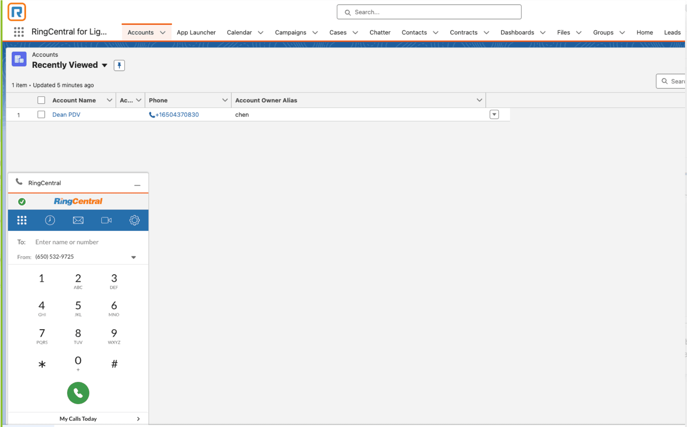Go to the Home tab
Image resolution: width=687 pixels, height=427 pixels.
tap(644, 33)
